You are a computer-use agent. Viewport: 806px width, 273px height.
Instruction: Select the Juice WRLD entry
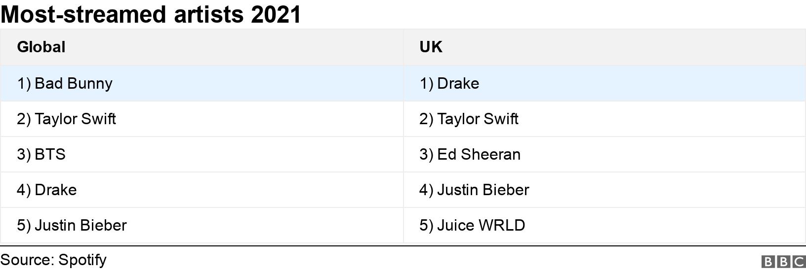coord(472,225)
